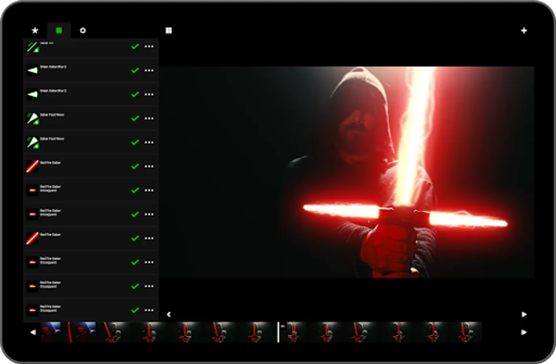Screen dimensions: 556x364
Task: Select the topmost cut-off green saber thumbnail
Action: point(33,47)
